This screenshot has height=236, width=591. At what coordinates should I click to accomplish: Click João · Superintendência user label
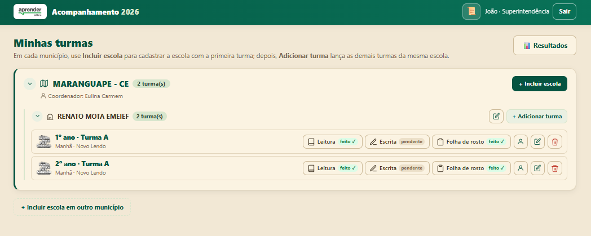(x=517, y=11)
